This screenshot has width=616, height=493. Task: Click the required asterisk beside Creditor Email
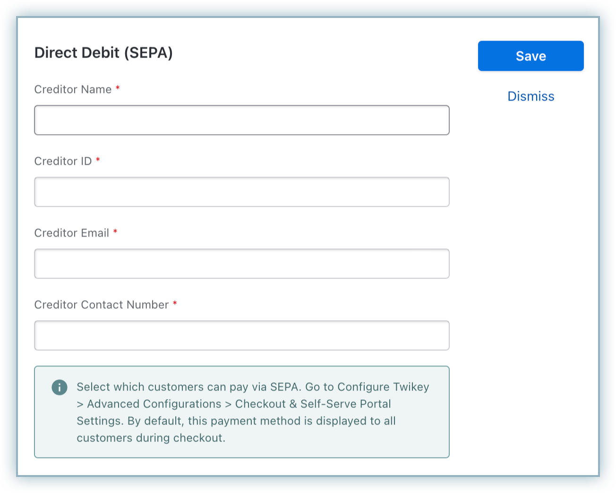coord(115,232)
